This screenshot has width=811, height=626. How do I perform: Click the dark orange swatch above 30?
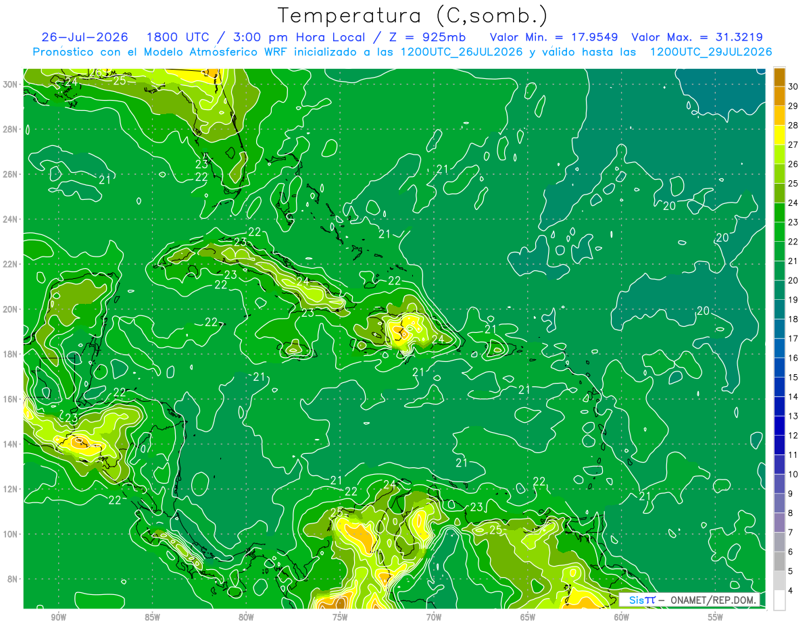[779, 76]
